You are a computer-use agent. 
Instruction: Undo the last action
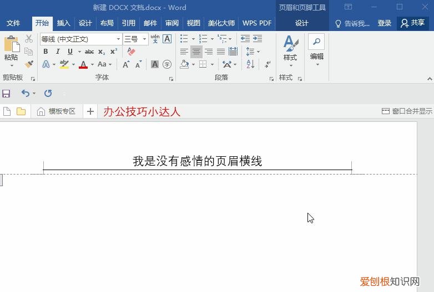[25, 94]
